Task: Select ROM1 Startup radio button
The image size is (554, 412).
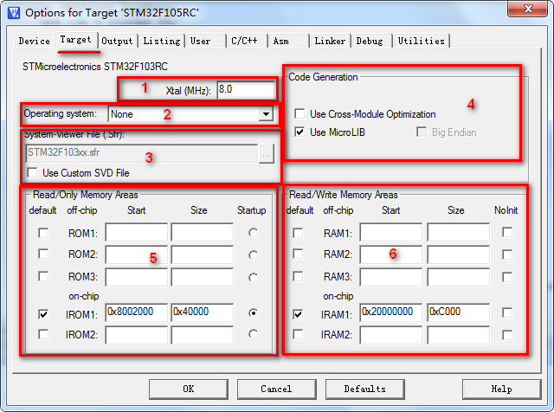Action: click(x=253, y=233)
